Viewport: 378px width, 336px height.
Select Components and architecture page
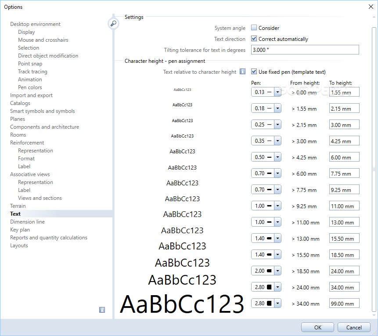[x=44, y=126]
